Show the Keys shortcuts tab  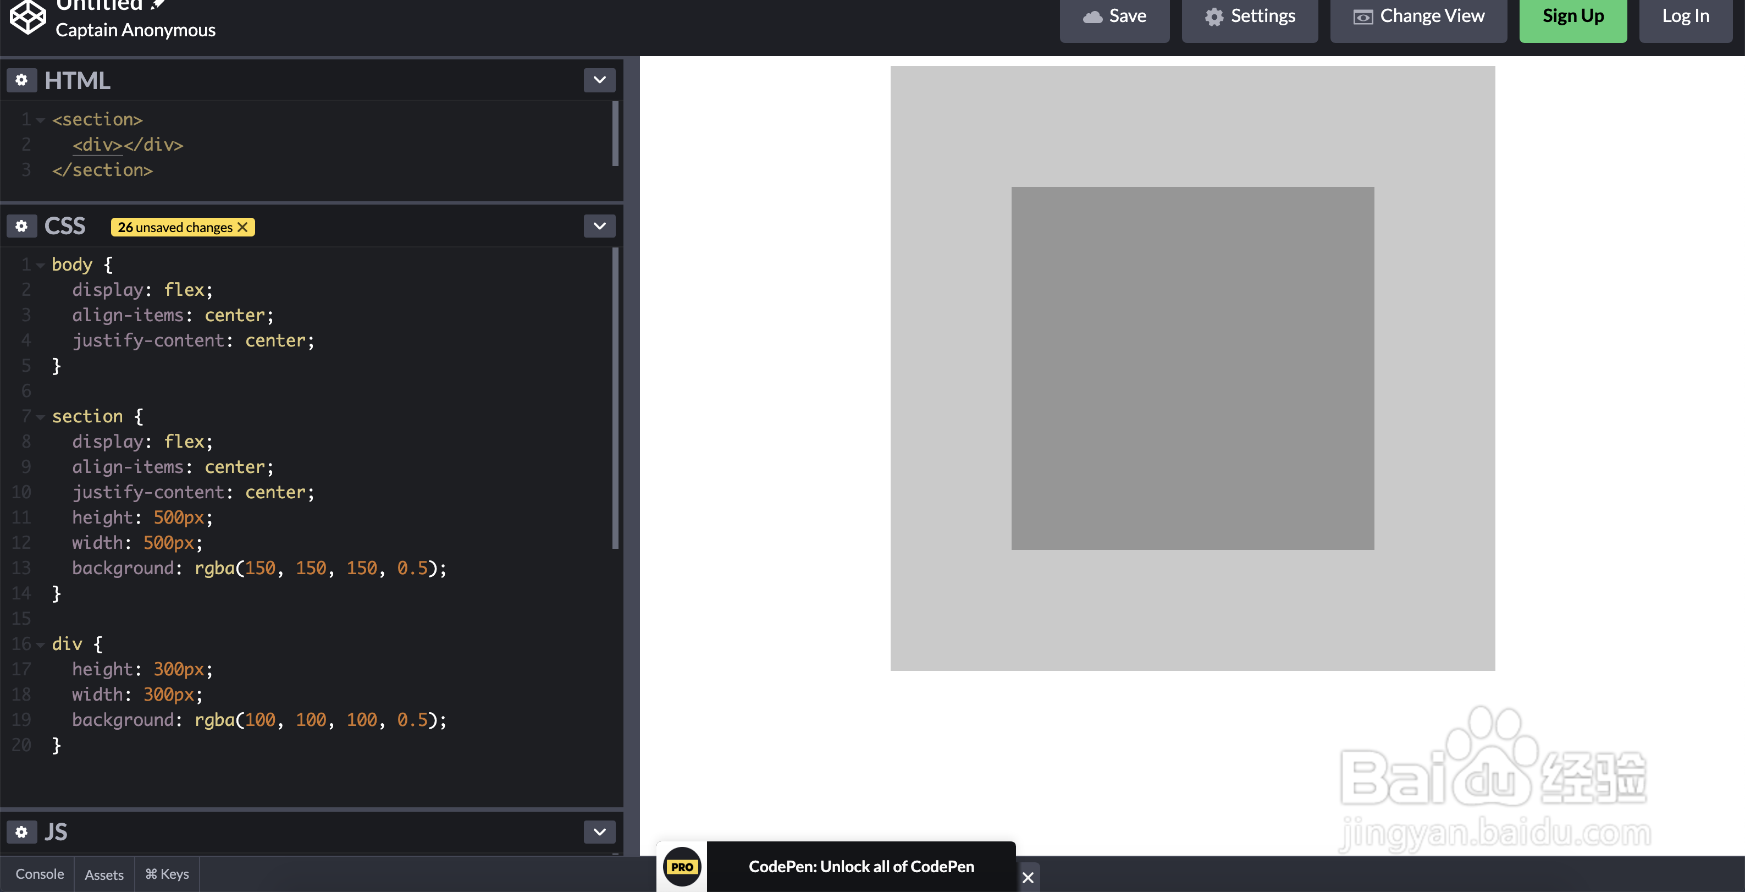point(167,874)
